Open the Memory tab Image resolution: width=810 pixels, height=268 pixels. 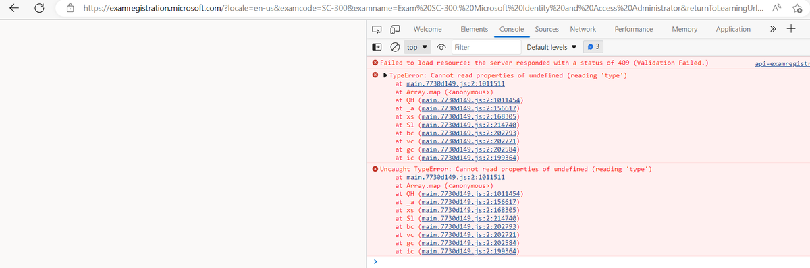tap(684, 29)
